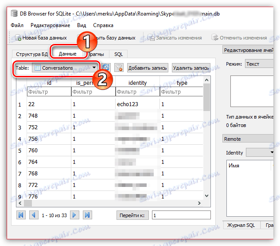Click the identity column filter field
Image resolution: width=280 pixels, height=246 pixels.
[138, 91]
